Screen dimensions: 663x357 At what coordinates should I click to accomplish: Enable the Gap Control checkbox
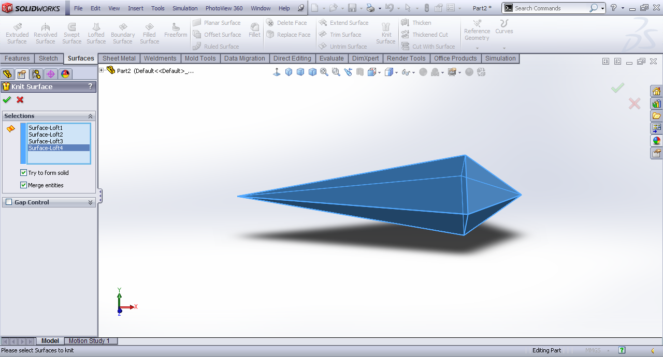[8, 202]
